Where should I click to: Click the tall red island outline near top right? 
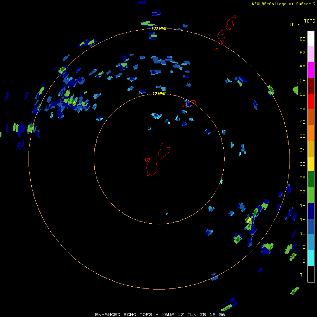[231, 23]
